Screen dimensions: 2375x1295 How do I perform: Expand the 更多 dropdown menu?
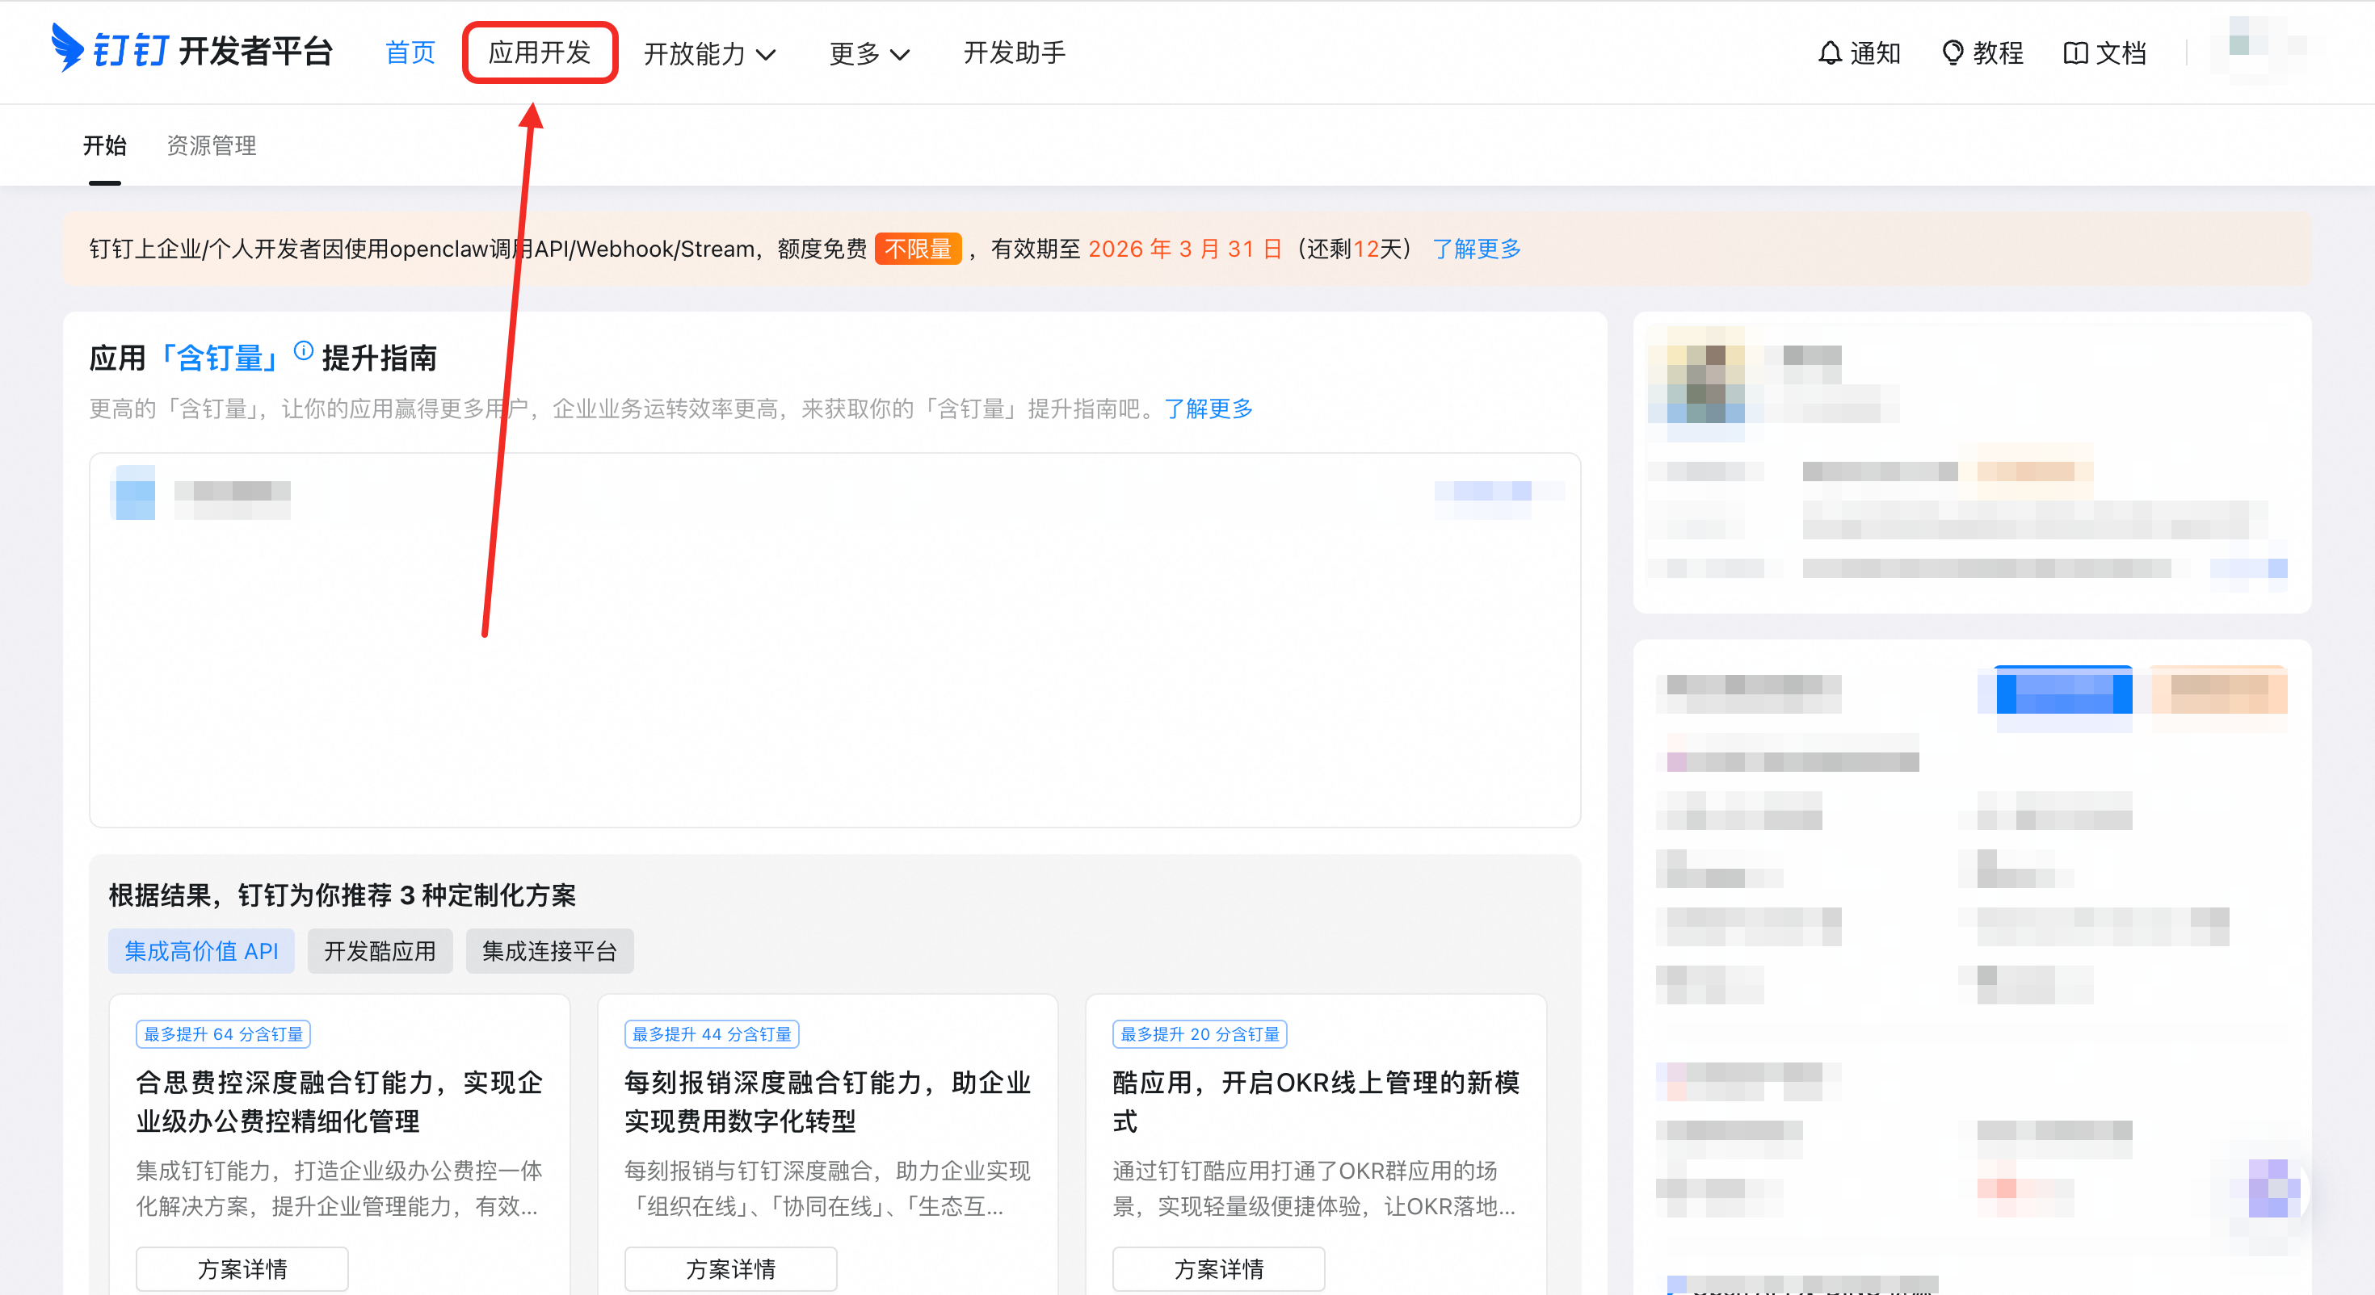click(x=869, y=53)
